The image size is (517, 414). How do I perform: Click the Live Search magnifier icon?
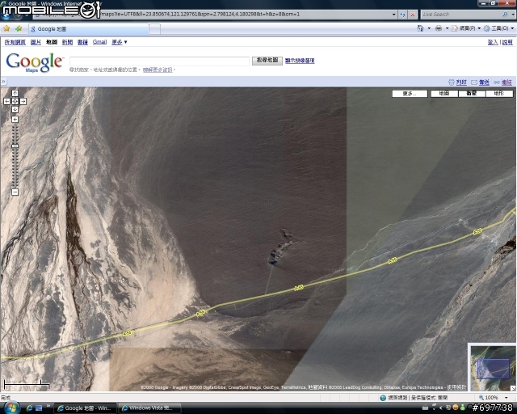505,15
